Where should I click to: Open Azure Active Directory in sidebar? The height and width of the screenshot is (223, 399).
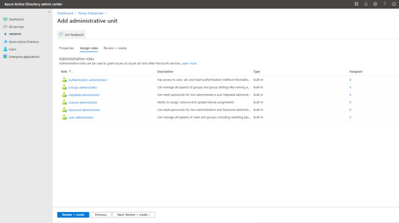click(24, 42)
